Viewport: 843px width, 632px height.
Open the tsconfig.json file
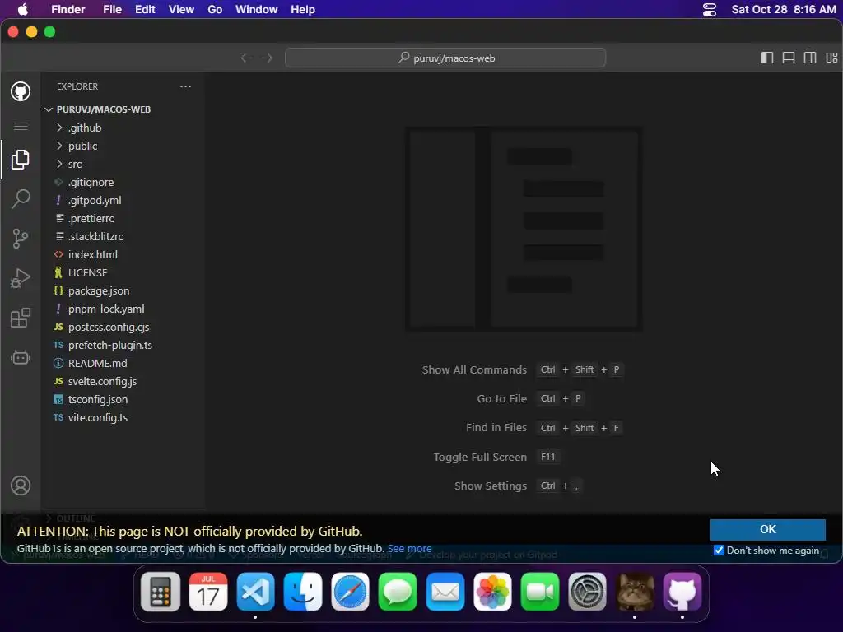click(x=122, y=400)
